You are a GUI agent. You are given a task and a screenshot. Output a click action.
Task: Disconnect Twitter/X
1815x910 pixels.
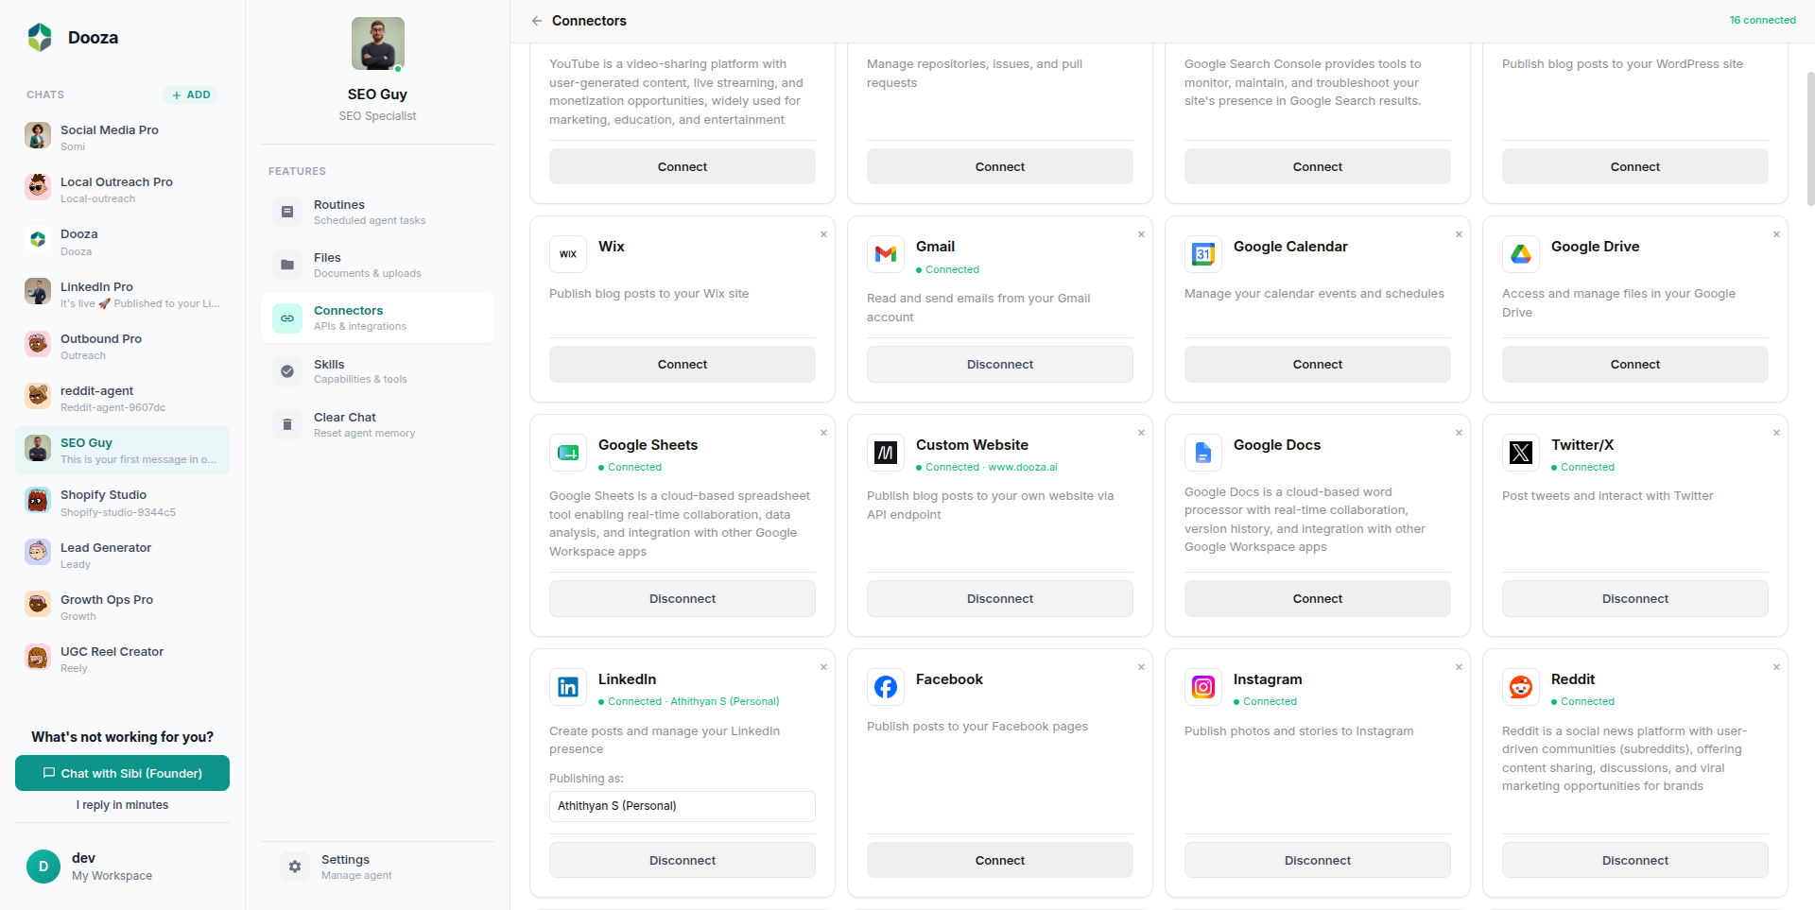[x=1635, y=598]
